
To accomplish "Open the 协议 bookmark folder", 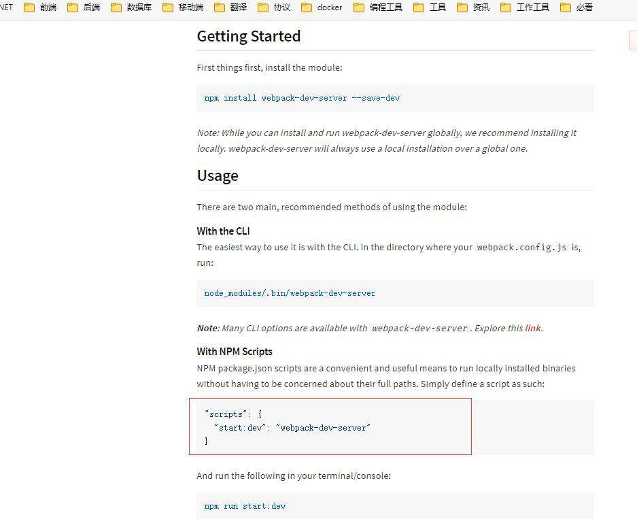I will coord(274,7).
